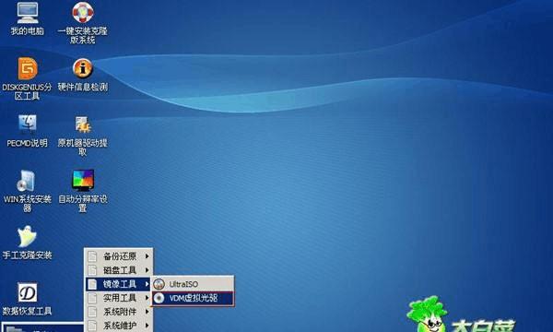Expand the 实用工具 submenu arrow
Viewport: 553px width, 332px height.
click(147, 298)
